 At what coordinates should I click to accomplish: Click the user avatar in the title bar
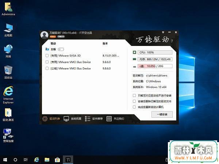coord(44,35)
